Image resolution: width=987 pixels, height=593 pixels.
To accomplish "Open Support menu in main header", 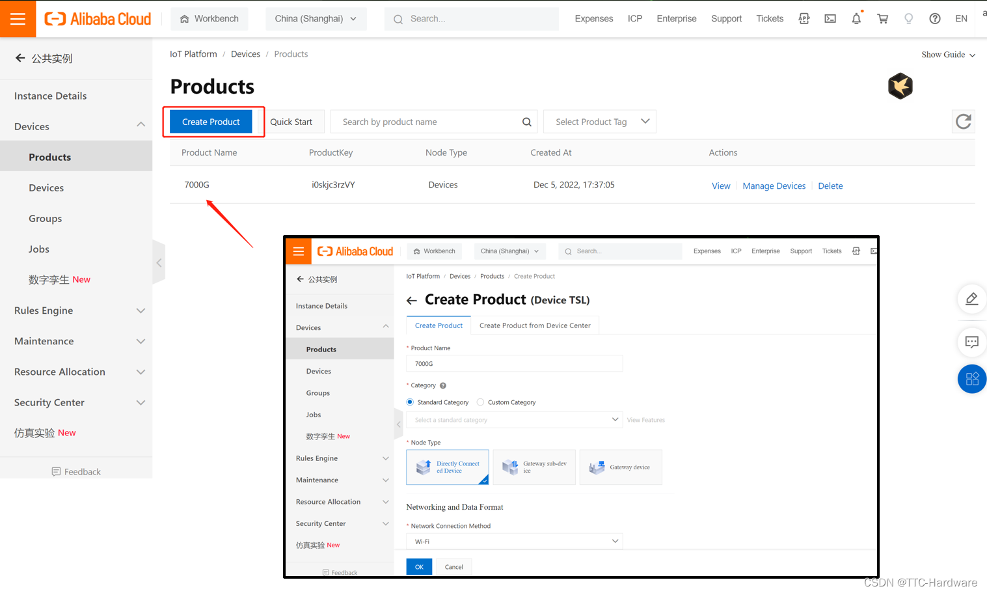I will pos(727,19).
